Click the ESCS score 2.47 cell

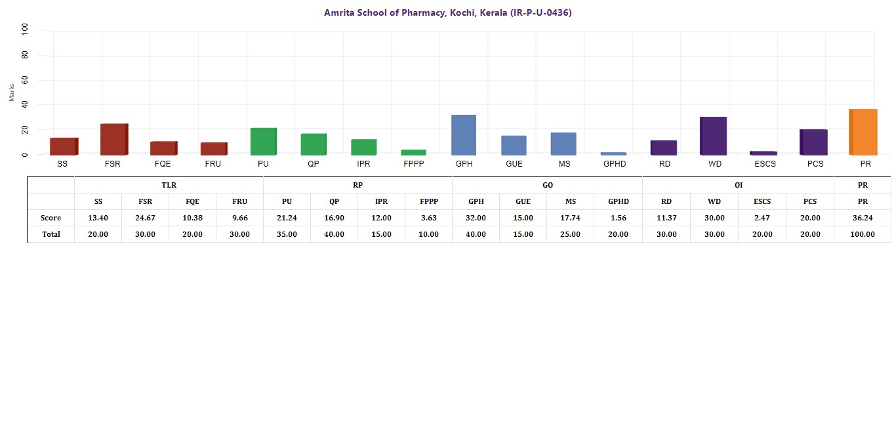[x=762, y=218]
